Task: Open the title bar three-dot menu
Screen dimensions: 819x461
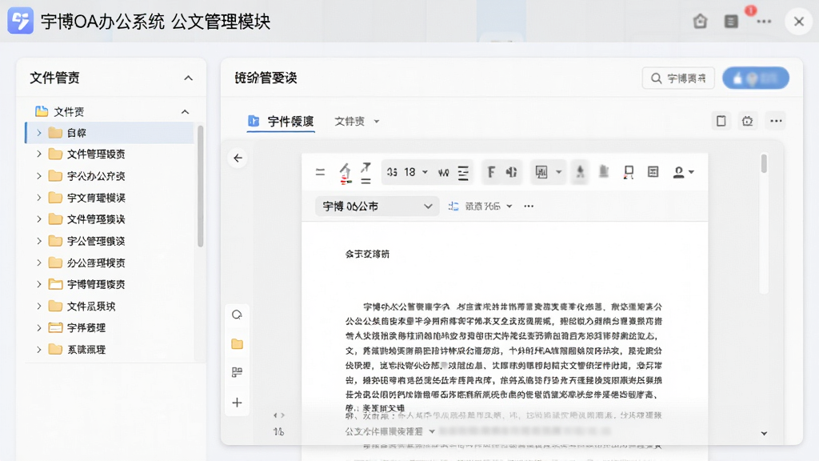Action: click(x=764, y=22)
